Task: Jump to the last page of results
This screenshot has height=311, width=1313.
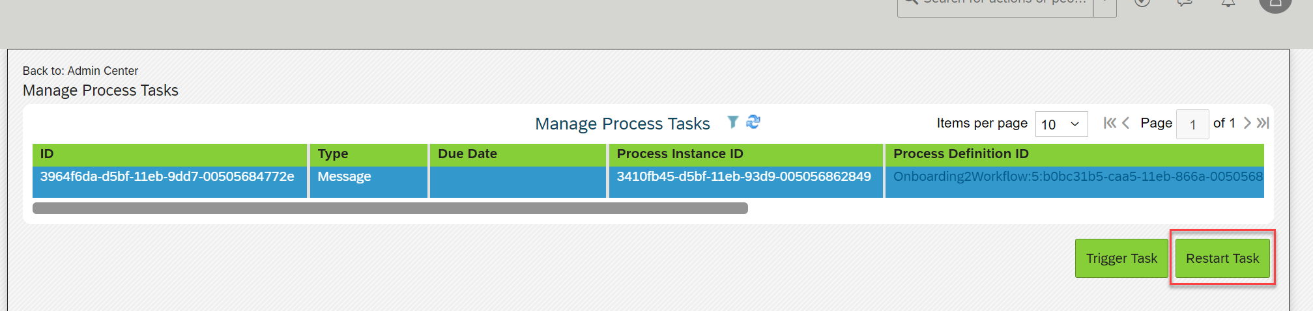Action: (1263, 123)
